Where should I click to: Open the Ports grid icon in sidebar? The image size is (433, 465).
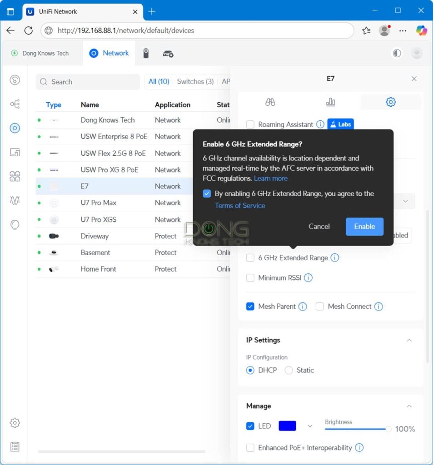[x=15, y=176]
